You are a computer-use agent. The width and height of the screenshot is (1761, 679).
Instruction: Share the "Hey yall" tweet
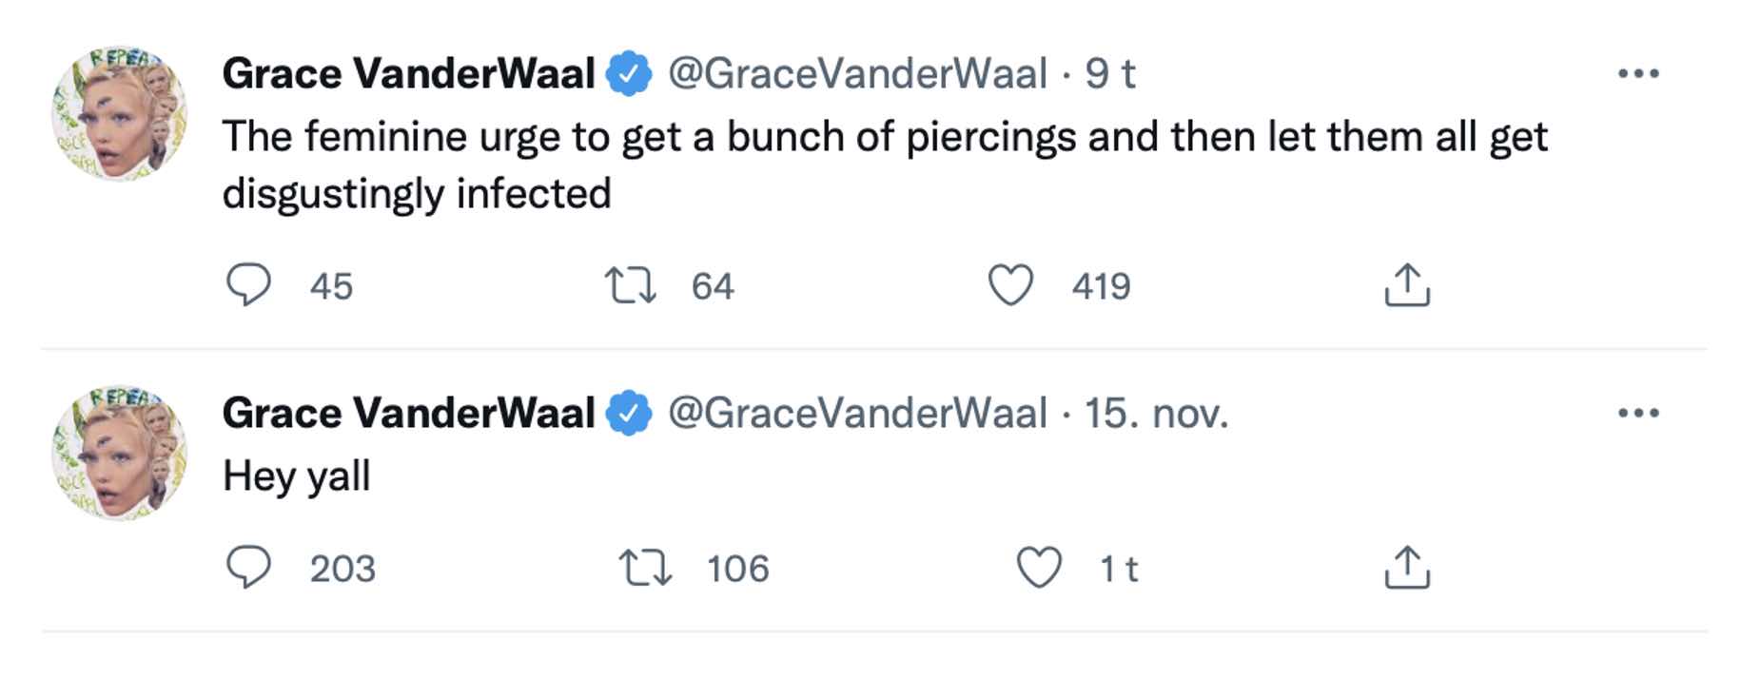pyautogui.click(x=1407, y=568)
